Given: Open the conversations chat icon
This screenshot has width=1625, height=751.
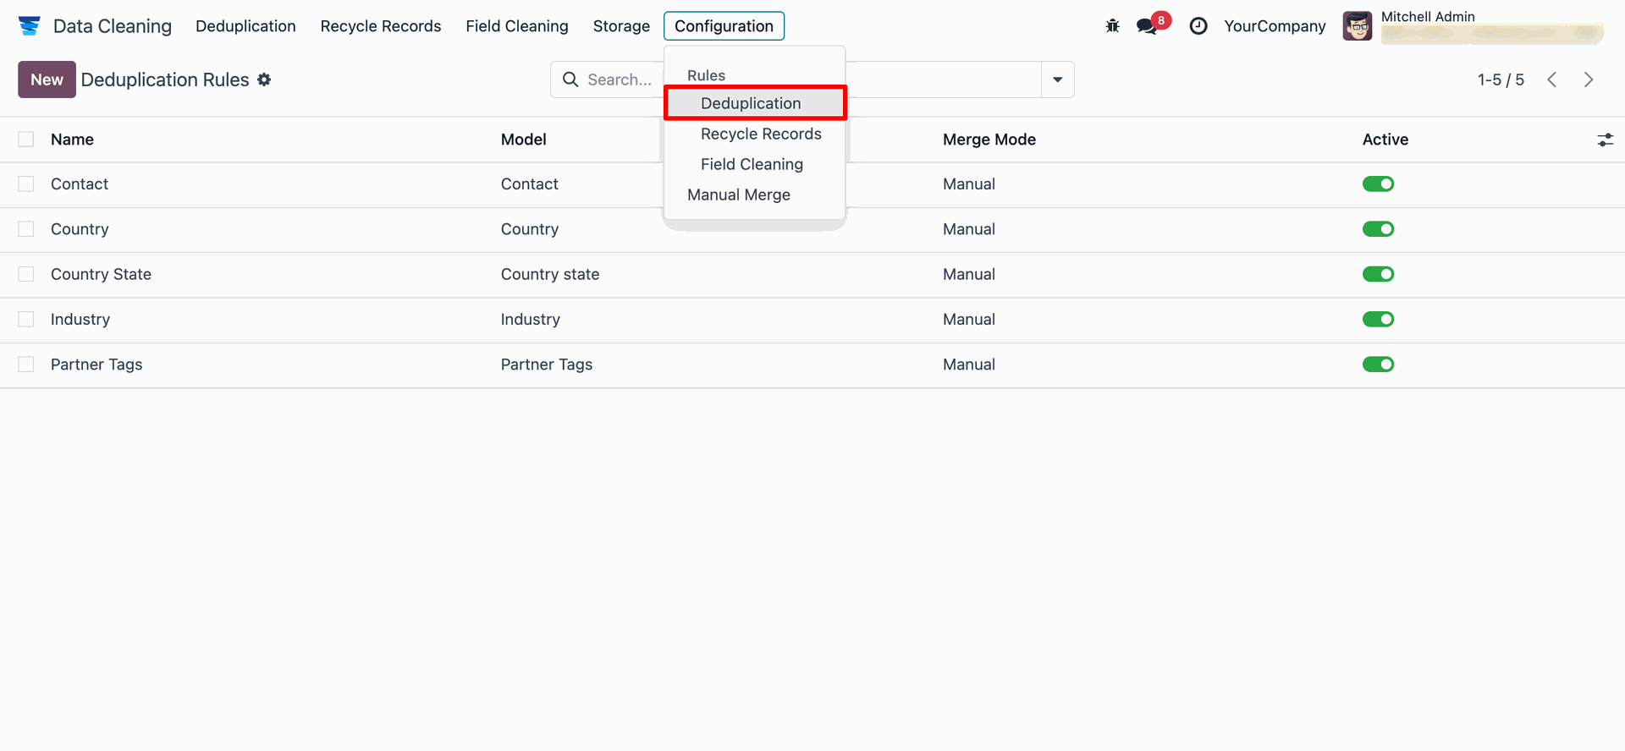Looking at the screenshot, I should pyautogui.click(x=1148, y=26).
